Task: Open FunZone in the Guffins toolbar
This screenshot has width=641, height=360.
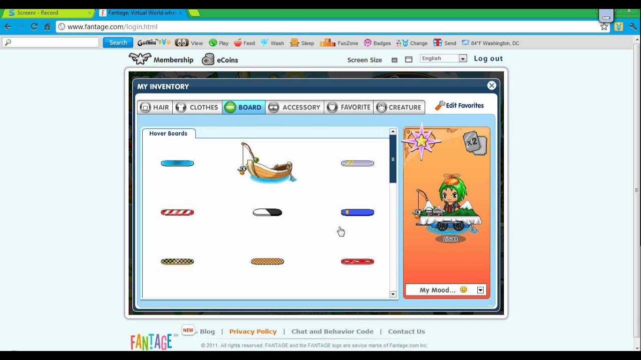Action: point(339,43)
